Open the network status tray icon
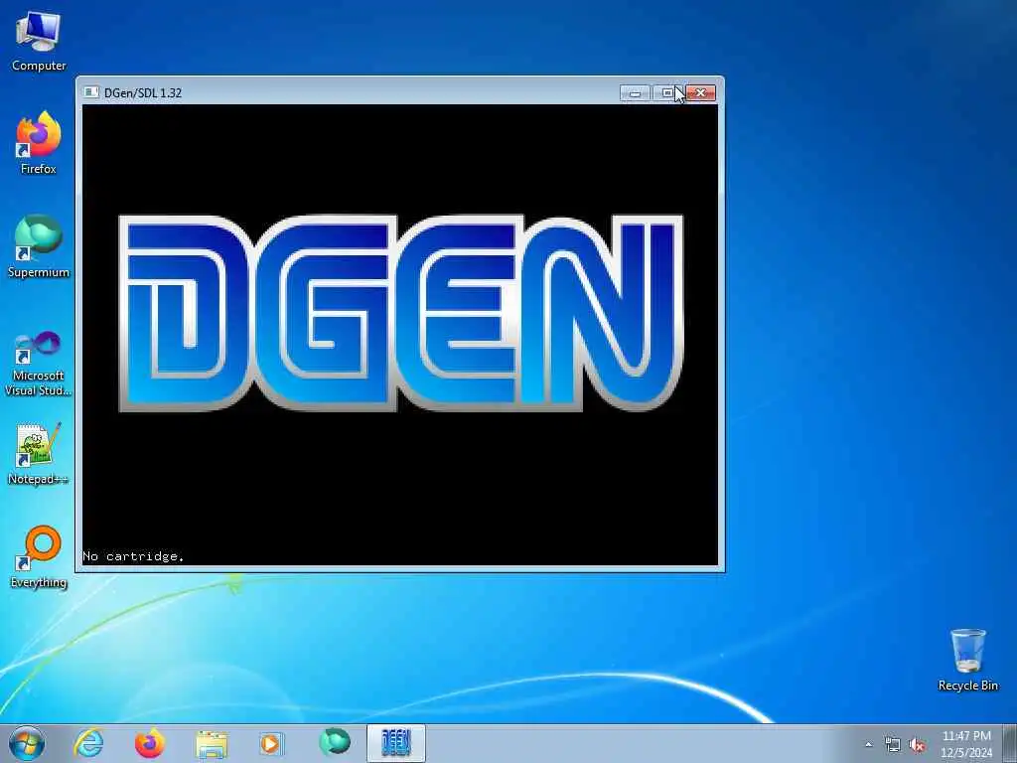This screenshot has height=763, width=1017. [893, 745]
